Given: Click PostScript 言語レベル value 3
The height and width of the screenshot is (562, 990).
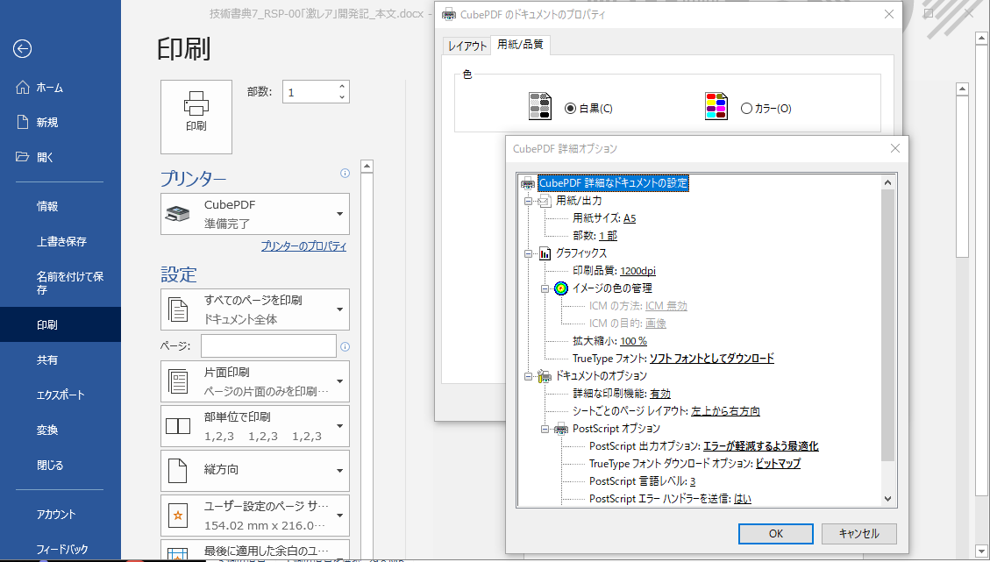Looking at the screenshot, I should [693, 481].
